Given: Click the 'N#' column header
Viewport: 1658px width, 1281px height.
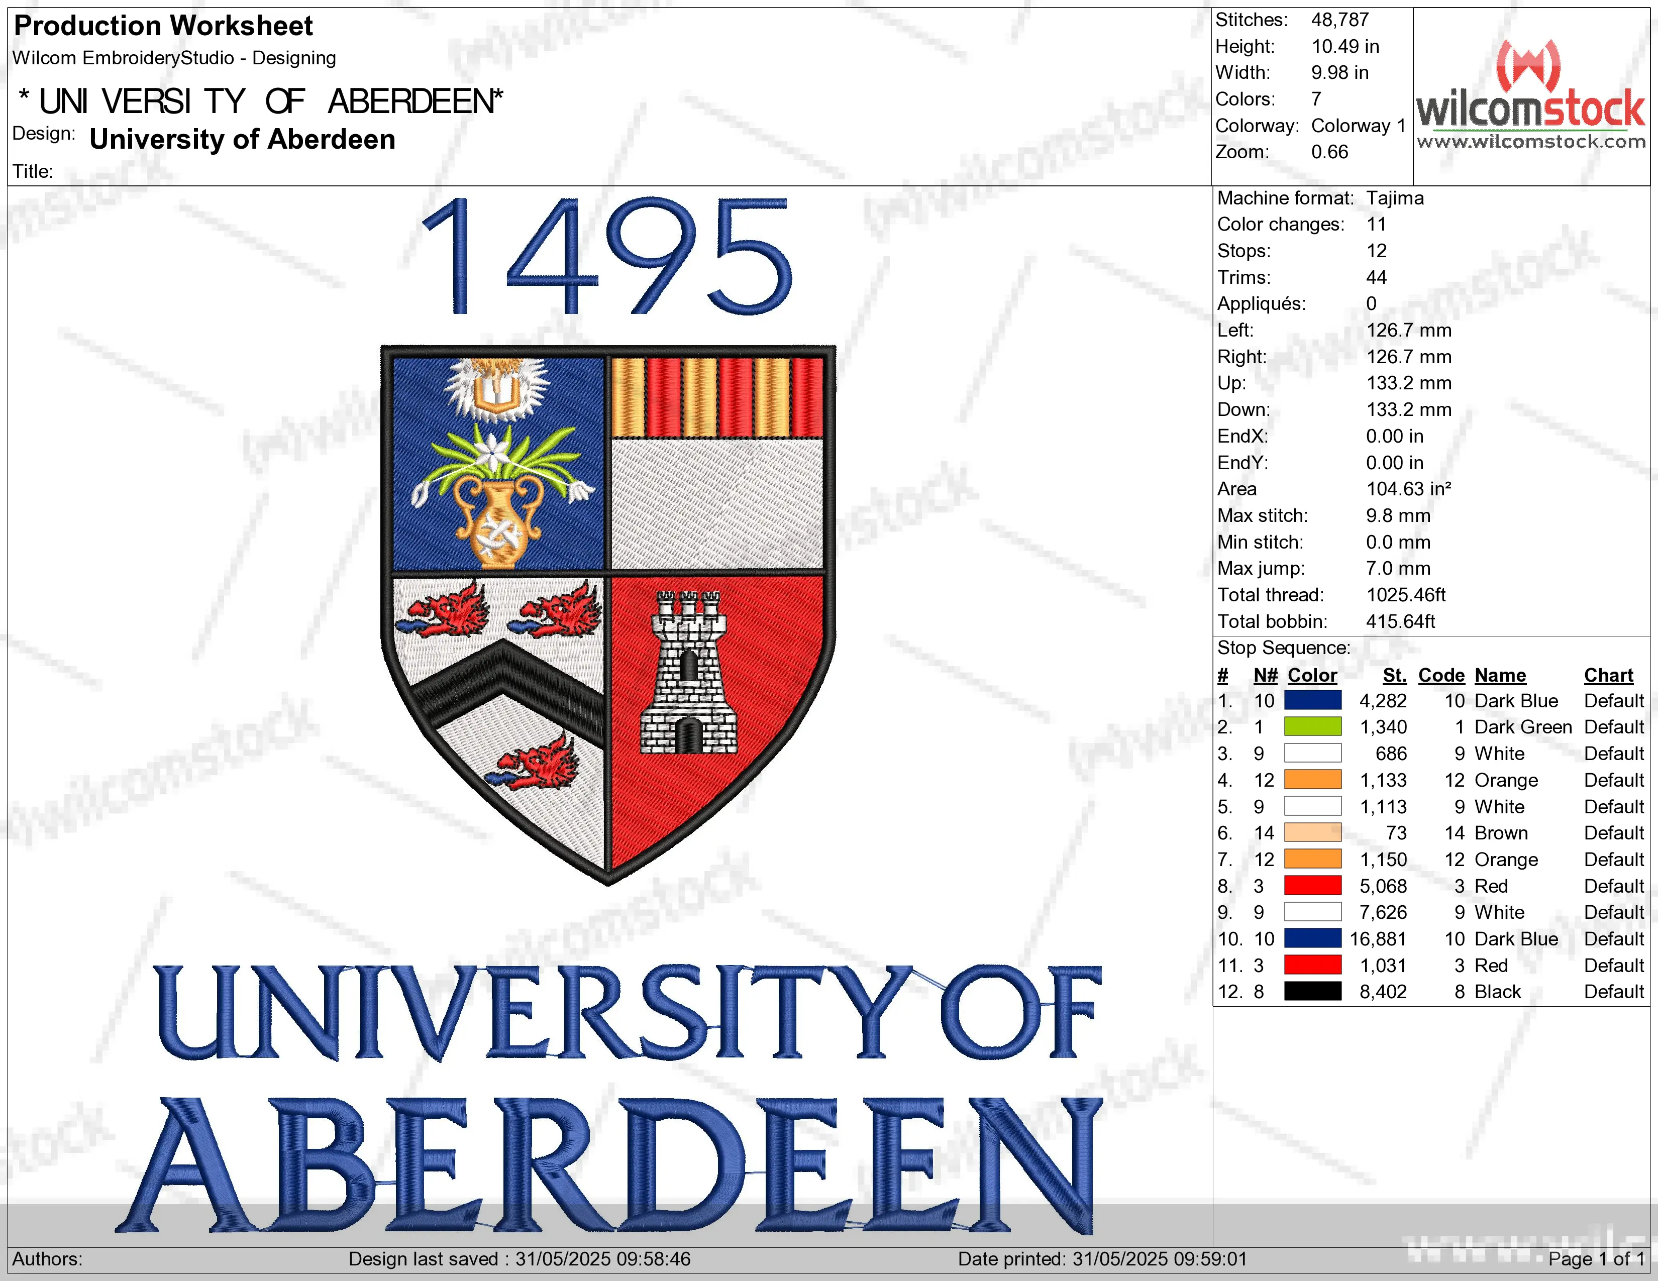Looking at the screenshot, I should click(x=1266, y=675).
